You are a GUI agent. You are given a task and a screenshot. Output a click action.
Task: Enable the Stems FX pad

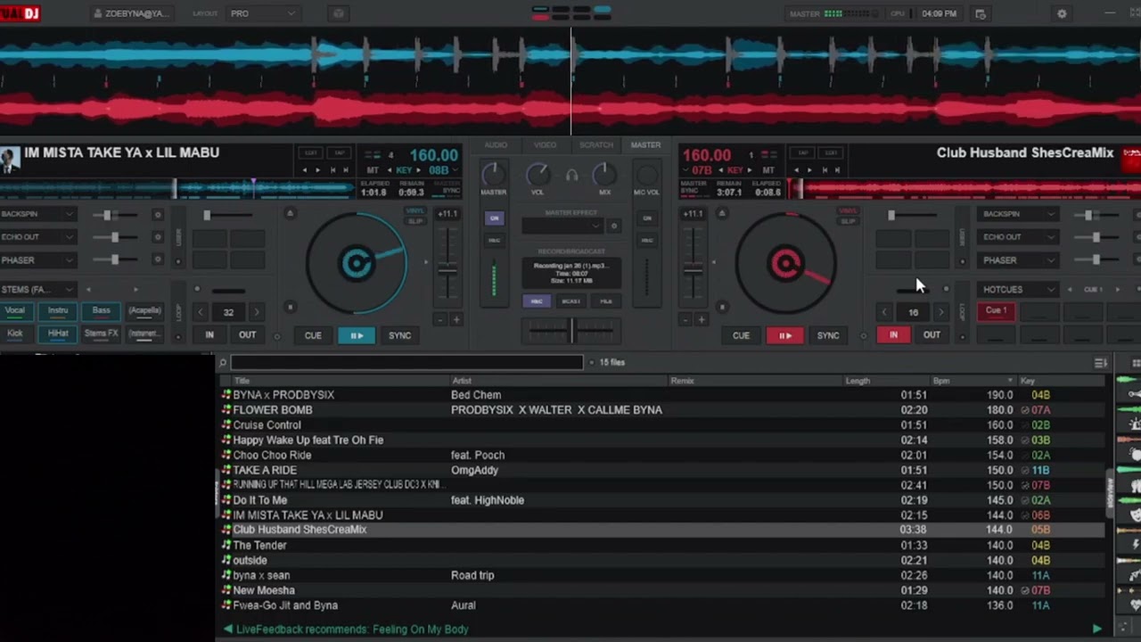tap(101, 333)
